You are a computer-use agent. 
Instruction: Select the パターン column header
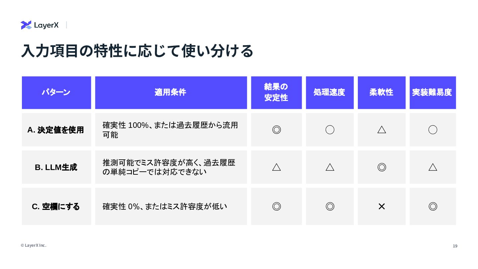[56, 92]
